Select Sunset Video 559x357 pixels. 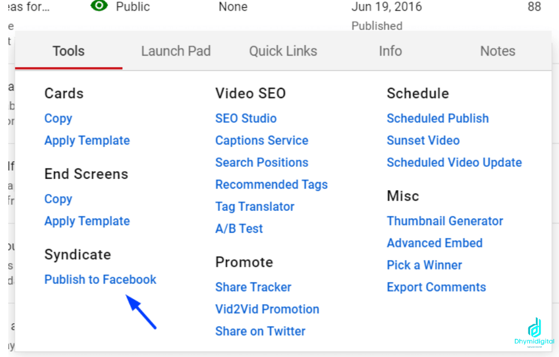tap(423, 140)
